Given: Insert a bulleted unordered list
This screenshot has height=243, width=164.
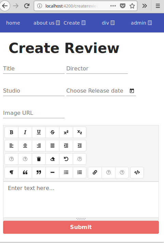Looking at the screenshot, I should click(x=66, y=172).
